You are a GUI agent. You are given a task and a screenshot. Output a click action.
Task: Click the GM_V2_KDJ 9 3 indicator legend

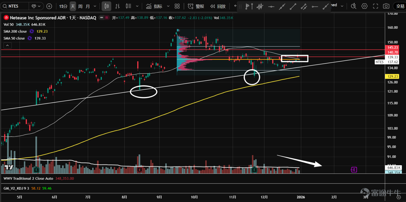(16, 189)
